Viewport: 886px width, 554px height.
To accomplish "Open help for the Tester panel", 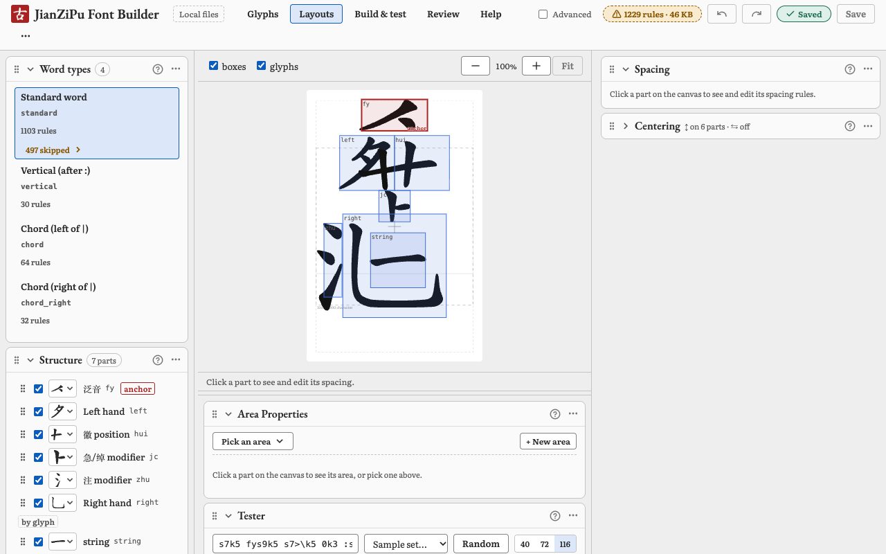I will tap(555, 516).
